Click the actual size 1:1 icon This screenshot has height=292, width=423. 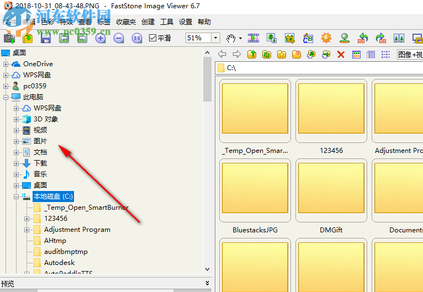[137, 38]
